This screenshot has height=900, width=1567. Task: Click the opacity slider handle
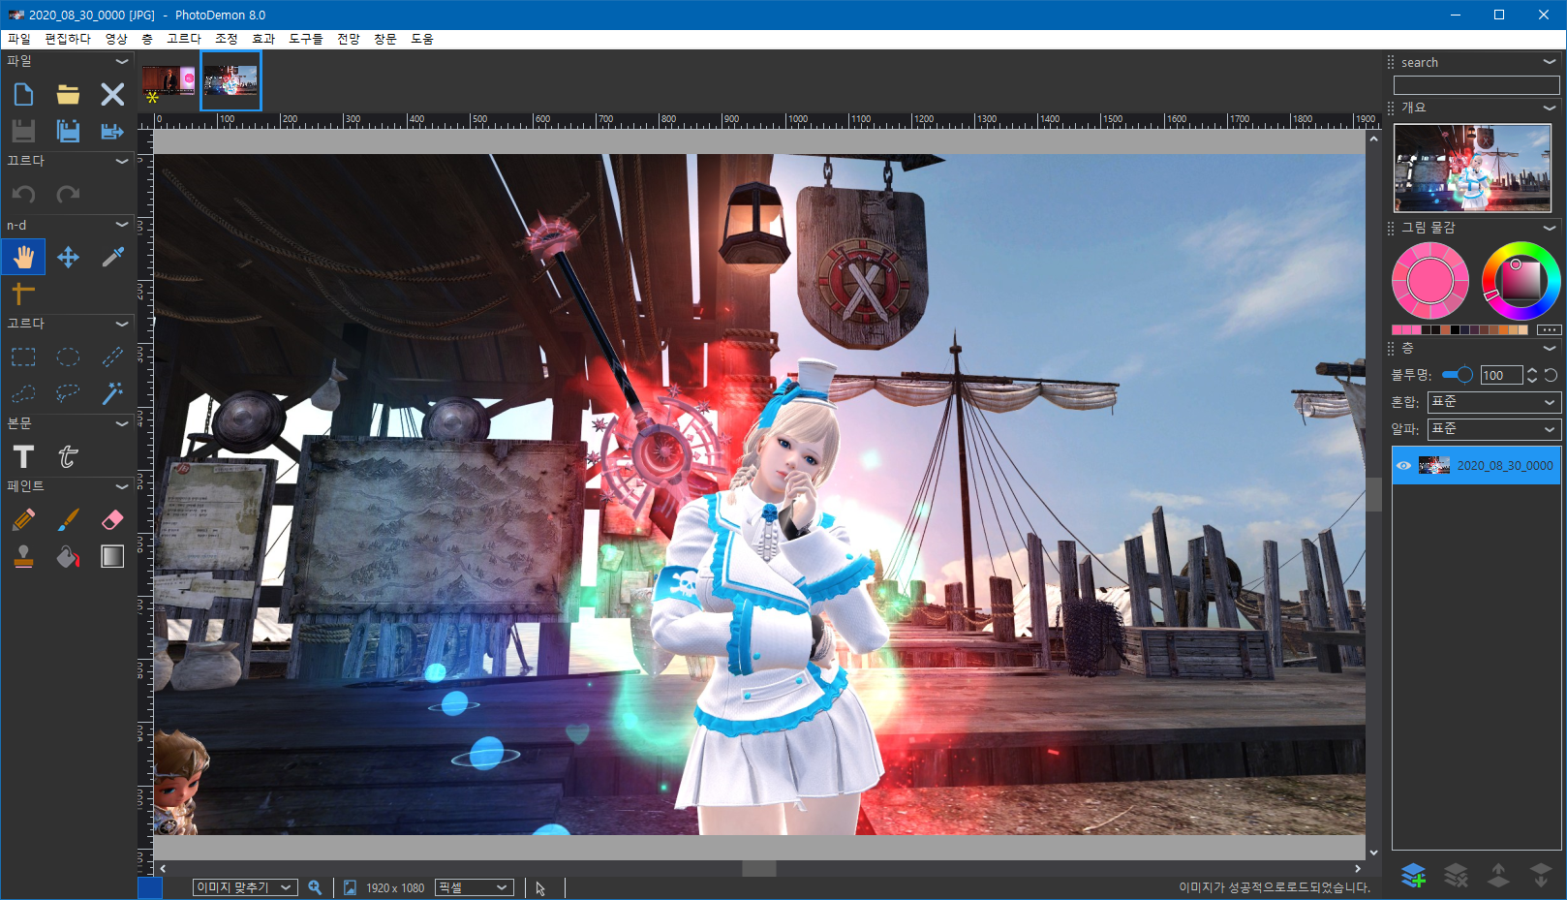pyautogui.click(x=1465, y=375)
